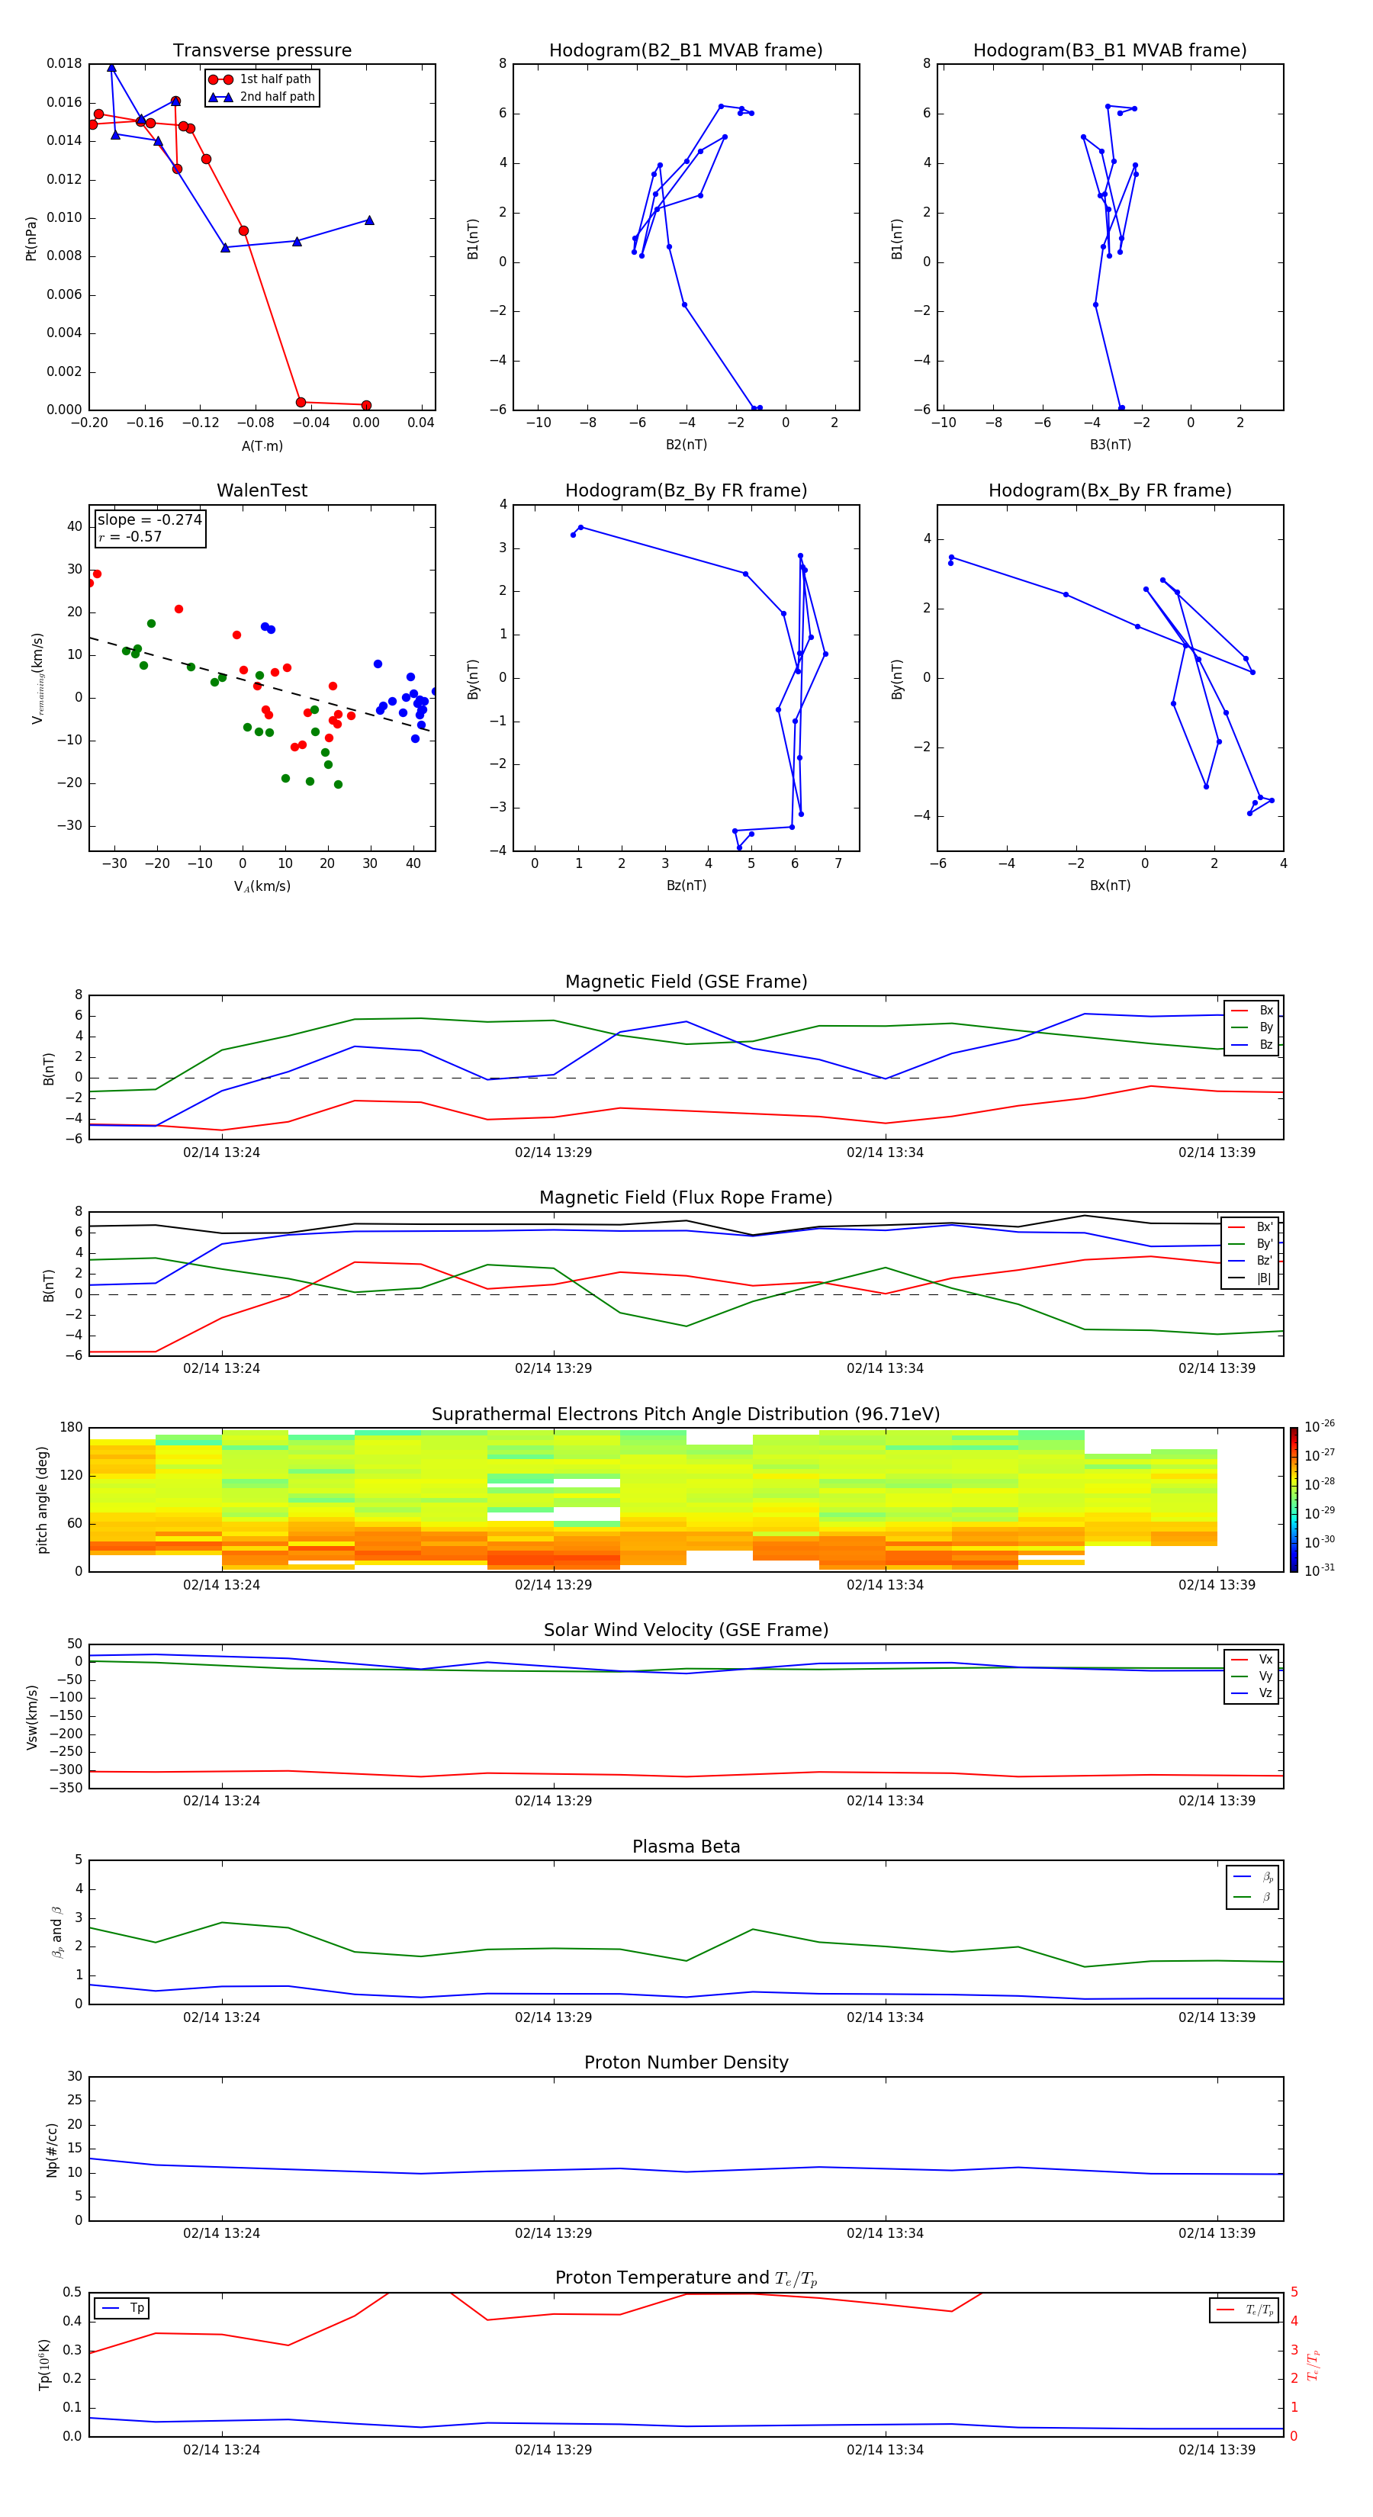Viewport: 1373px width, 2517px height.
Task: Click the |B| legend entry in Flux Rope panel
Action: point(1251,1278)
